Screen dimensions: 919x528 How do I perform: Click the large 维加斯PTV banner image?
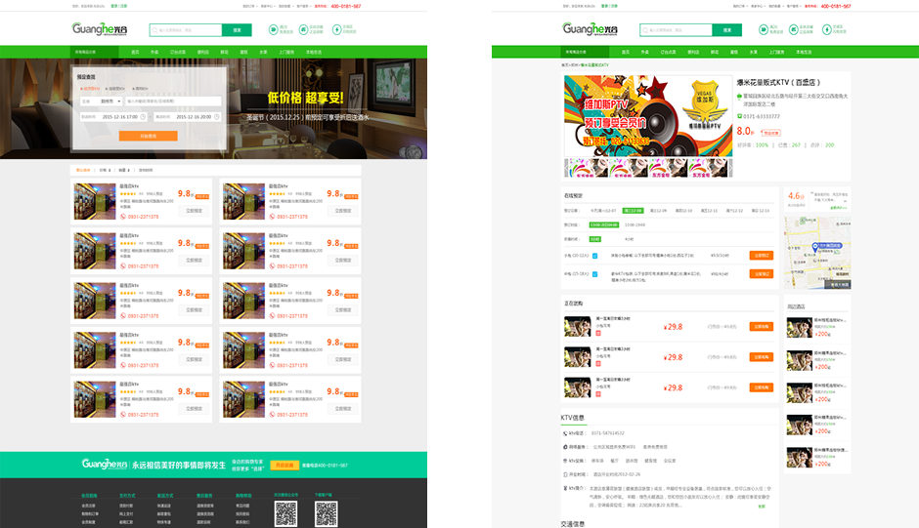(x=648, y=116)
